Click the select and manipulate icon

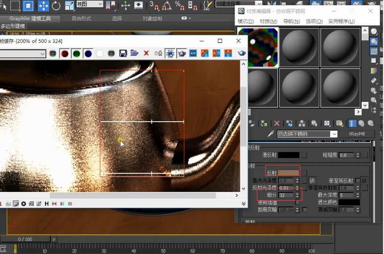pos(126,5)
